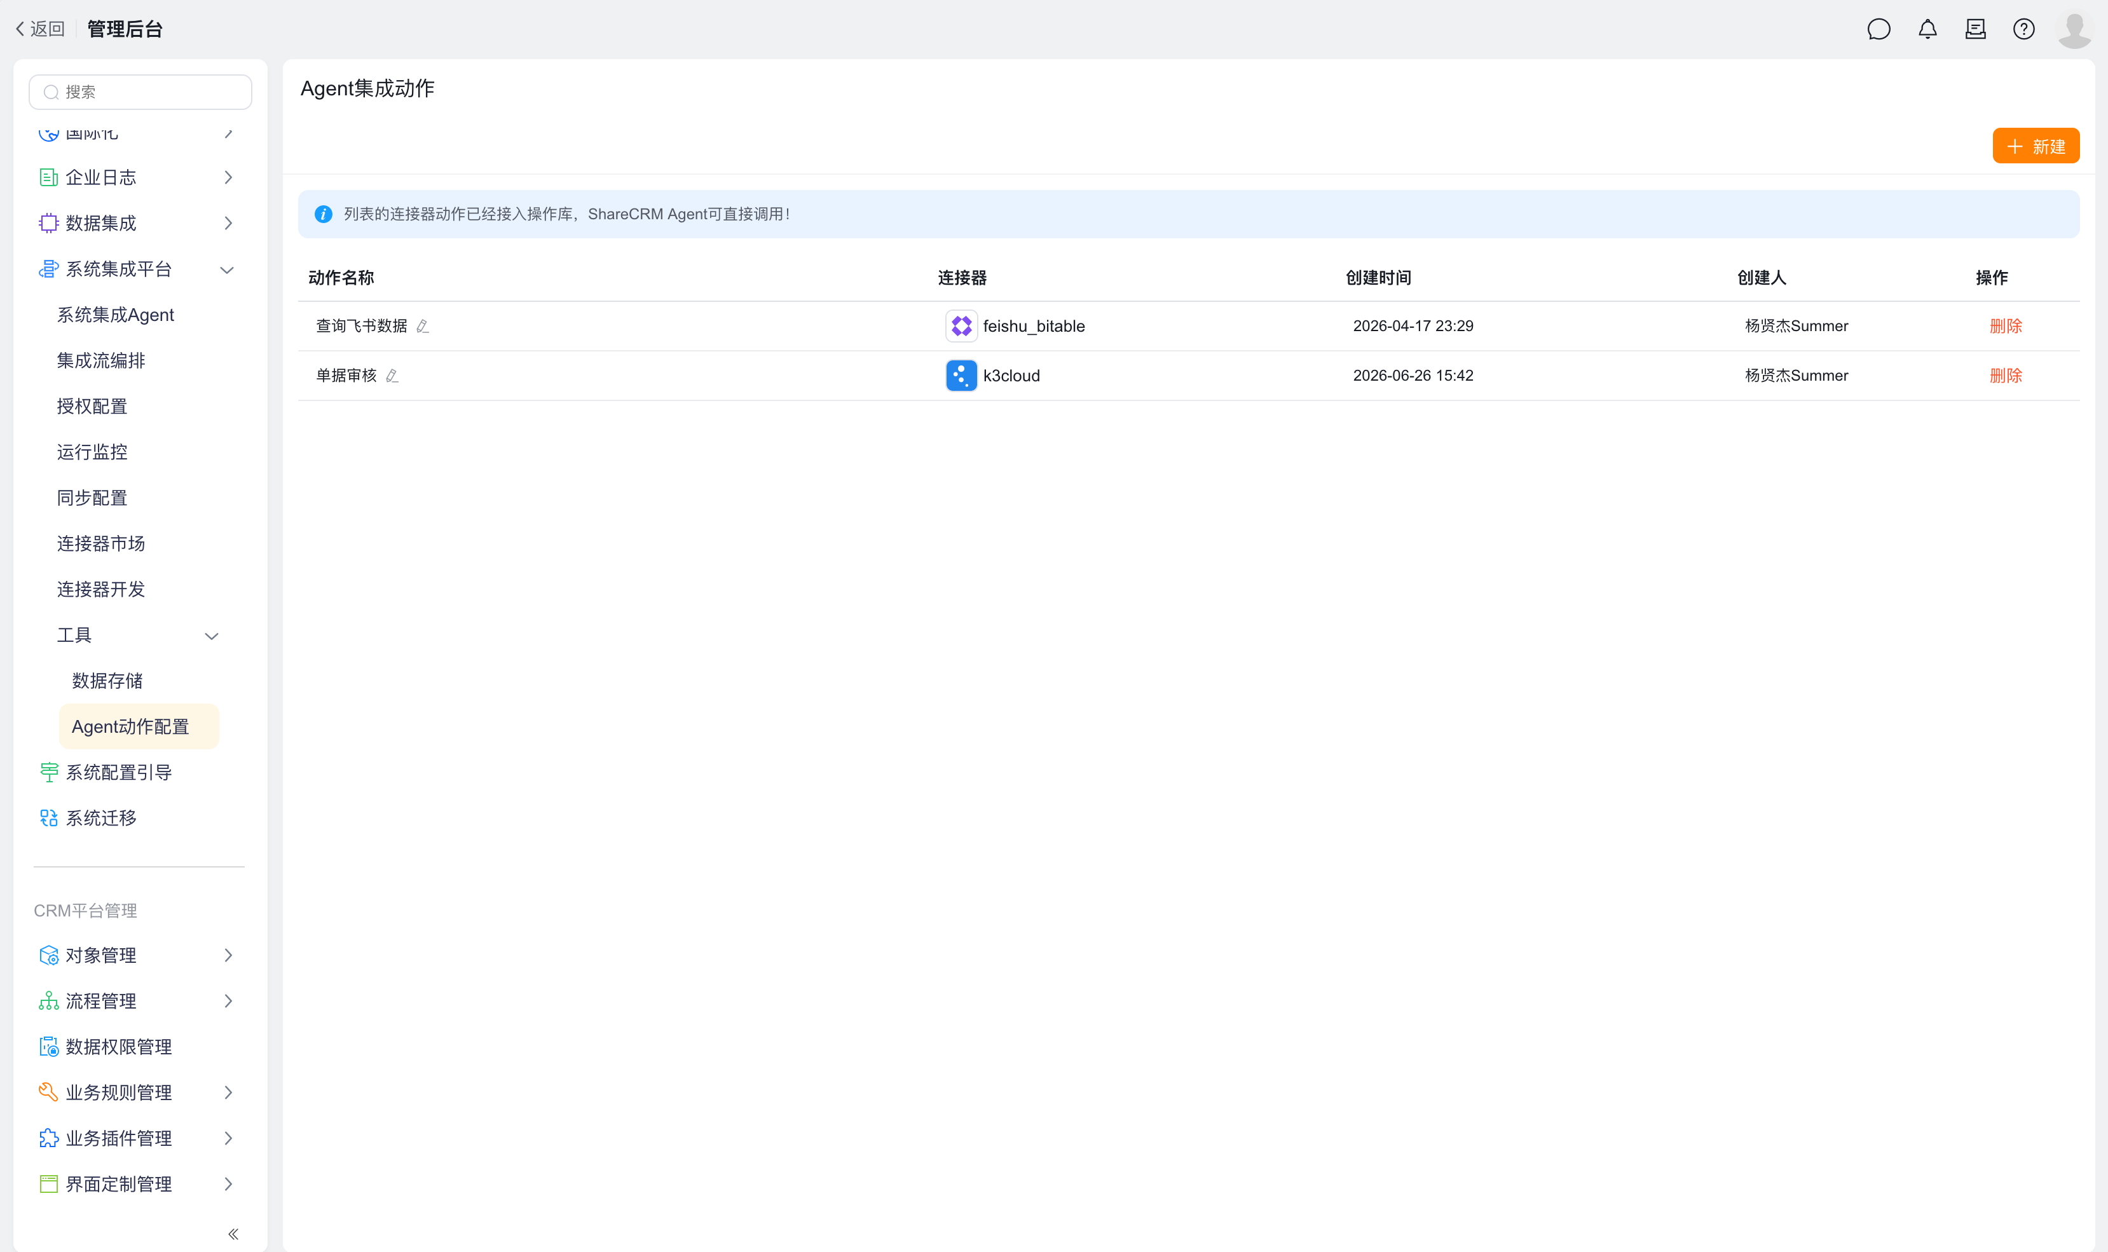
Task: Go to 数据存储 under 工具
Action: pyautogui.click(x=107, y=682)
